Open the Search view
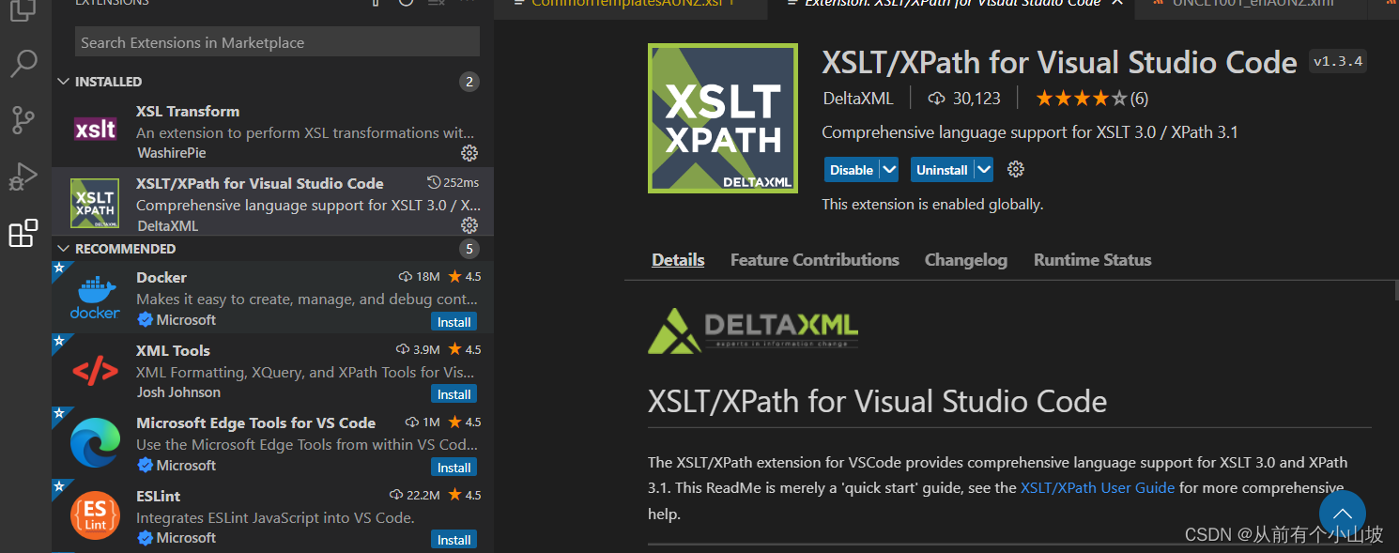1399x553 pixels. point(23,63)
